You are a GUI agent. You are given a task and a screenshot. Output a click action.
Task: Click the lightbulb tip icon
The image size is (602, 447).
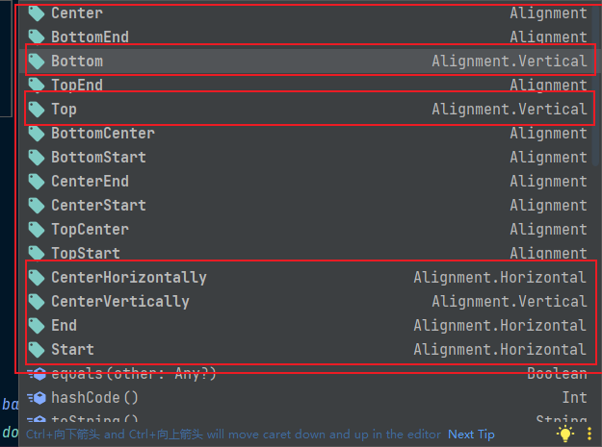tap(565, 434)
